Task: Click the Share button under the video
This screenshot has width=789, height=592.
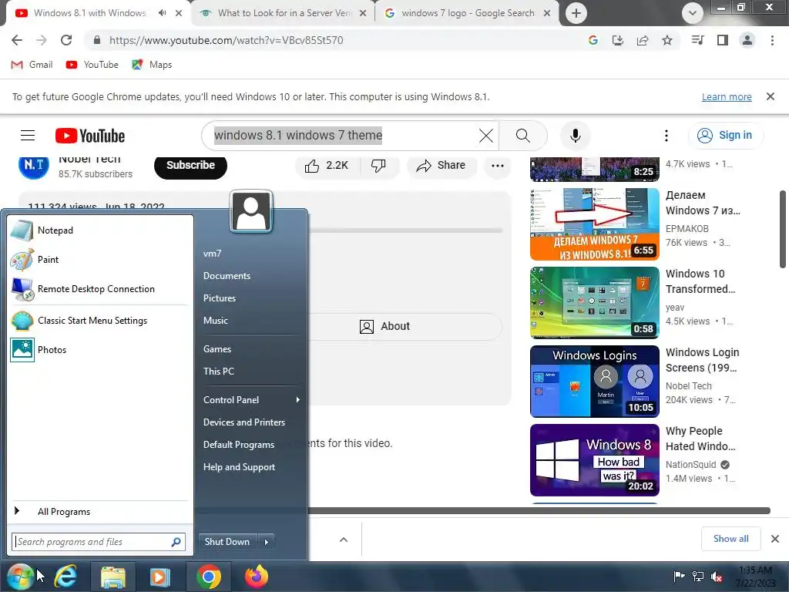Action: [442, 166]
